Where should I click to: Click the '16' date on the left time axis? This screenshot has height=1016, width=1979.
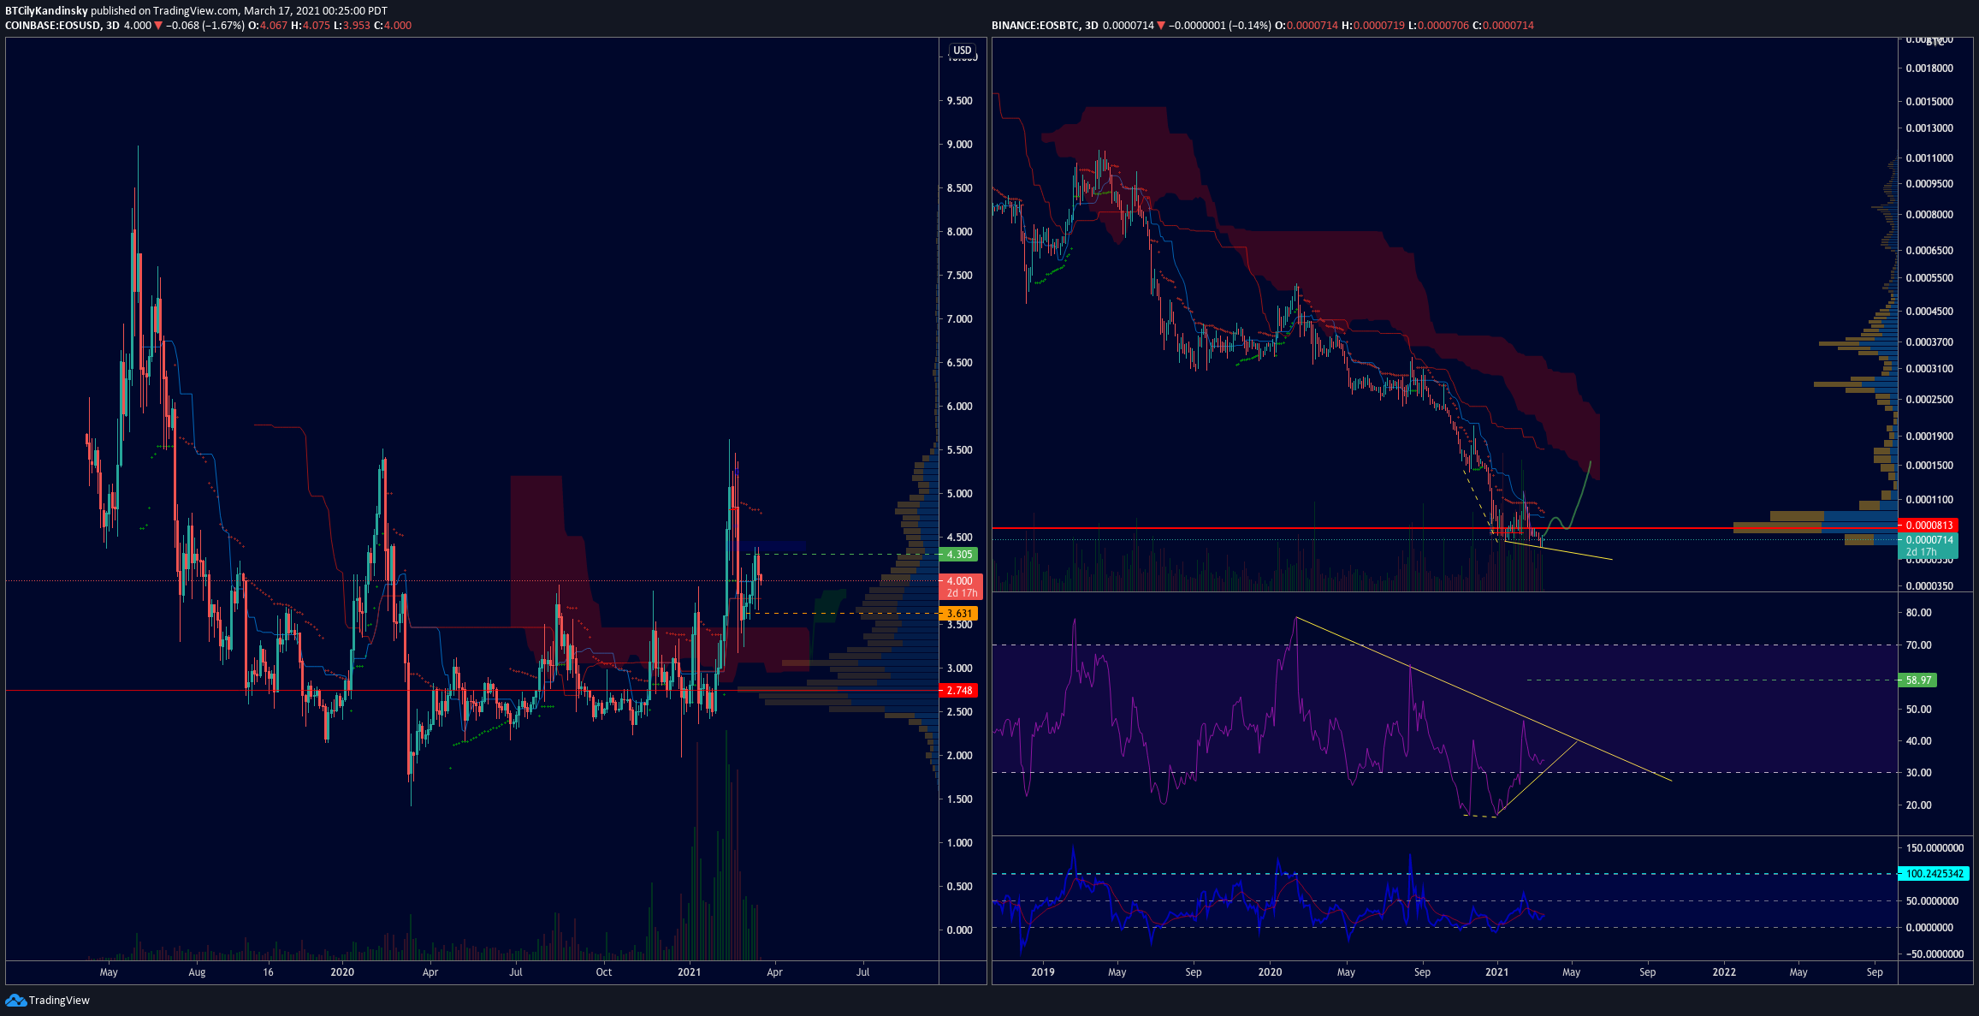[x=268, y=972]
